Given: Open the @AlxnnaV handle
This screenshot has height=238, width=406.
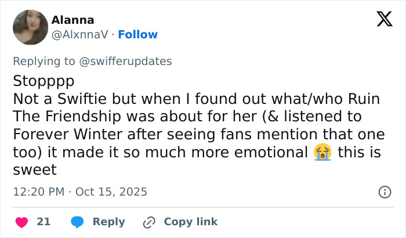Looking at the screenshot, I should point(81,35).
